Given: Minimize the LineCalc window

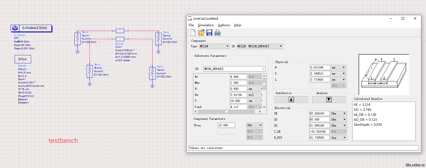Looking at the screenshot, I should pyautogui.click(x=391, y=18).
